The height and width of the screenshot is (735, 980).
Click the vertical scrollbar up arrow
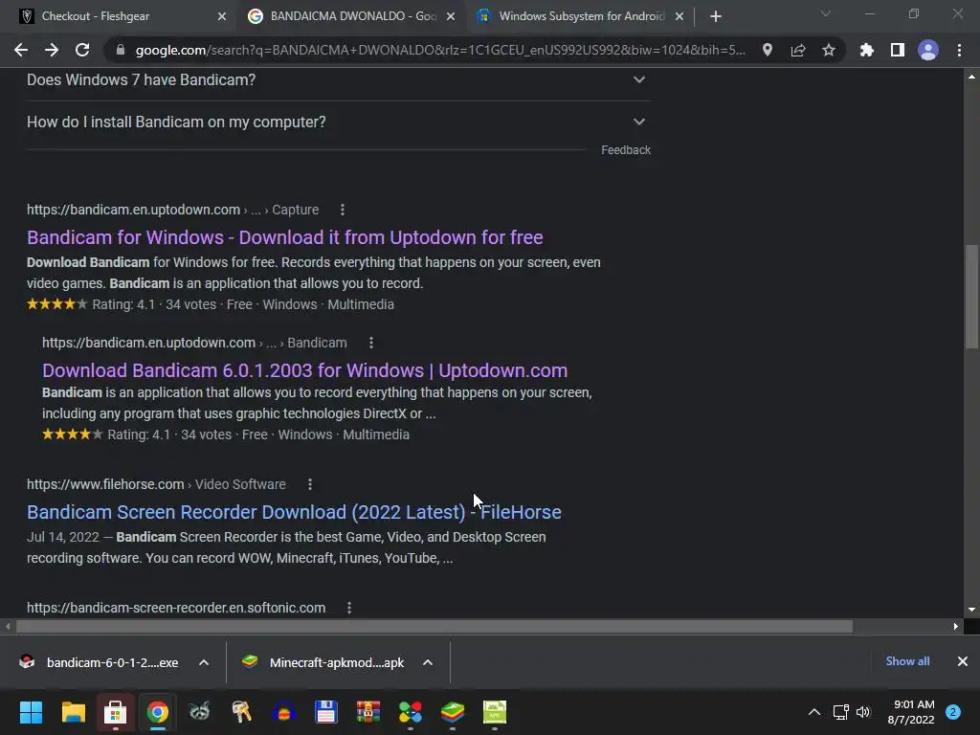tap(971, 77)
